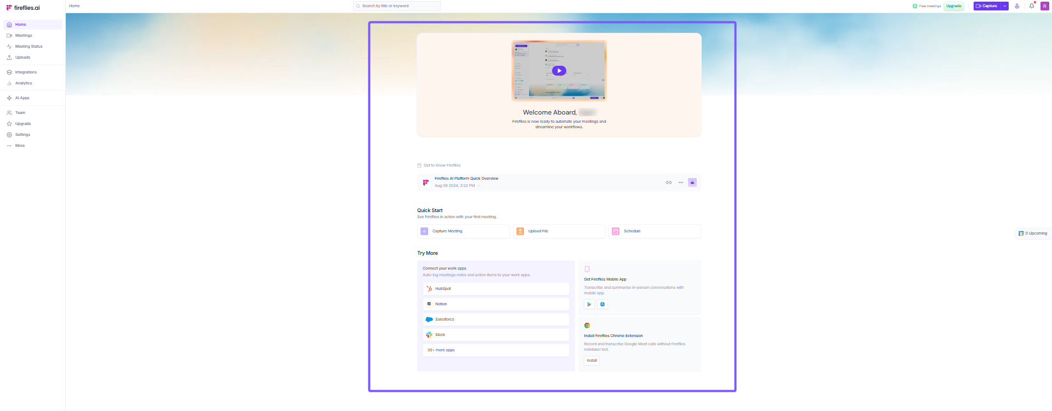Click the Free meetings counter

(x=926, y=6)
